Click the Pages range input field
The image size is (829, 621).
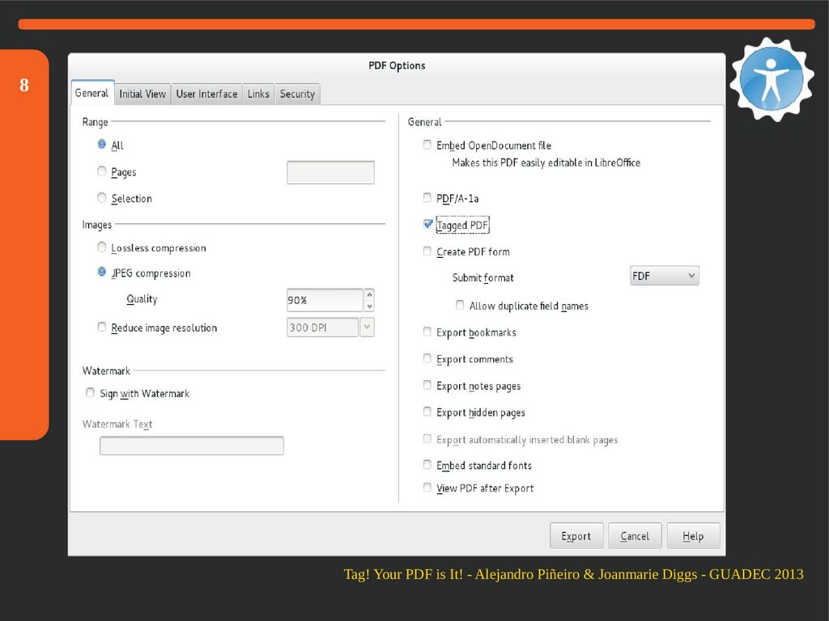click(330, 172)
